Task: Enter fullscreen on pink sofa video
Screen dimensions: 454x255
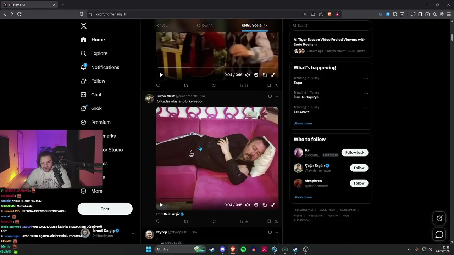Action: [273, 205]
